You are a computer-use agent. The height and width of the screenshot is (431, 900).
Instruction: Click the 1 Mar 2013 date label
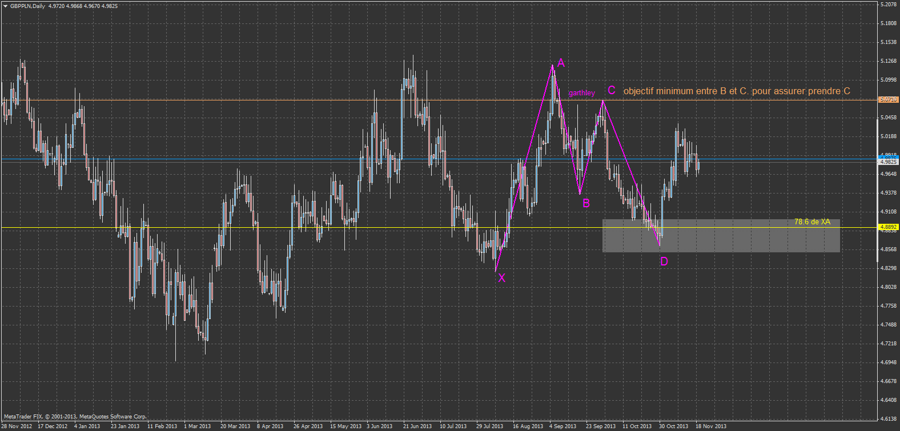(198, 426)
